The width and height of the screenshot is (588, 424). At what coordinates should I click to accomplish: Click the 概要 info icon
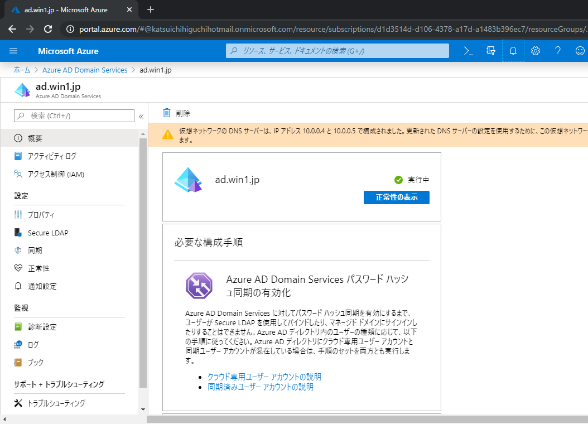(18, 138)
